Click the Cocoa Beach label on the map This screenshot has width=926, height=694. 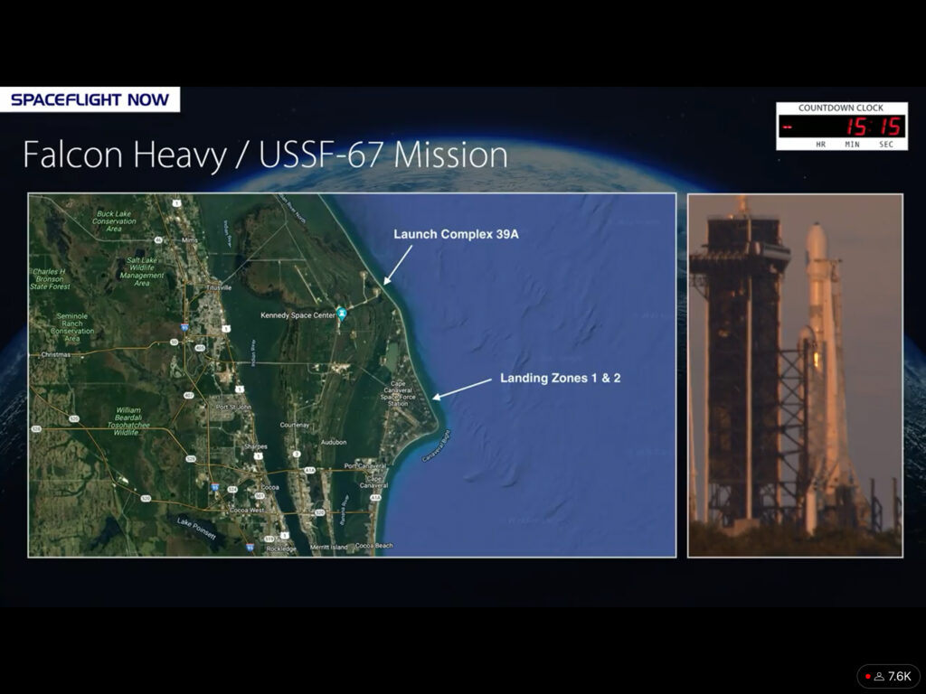pos(373,546)
